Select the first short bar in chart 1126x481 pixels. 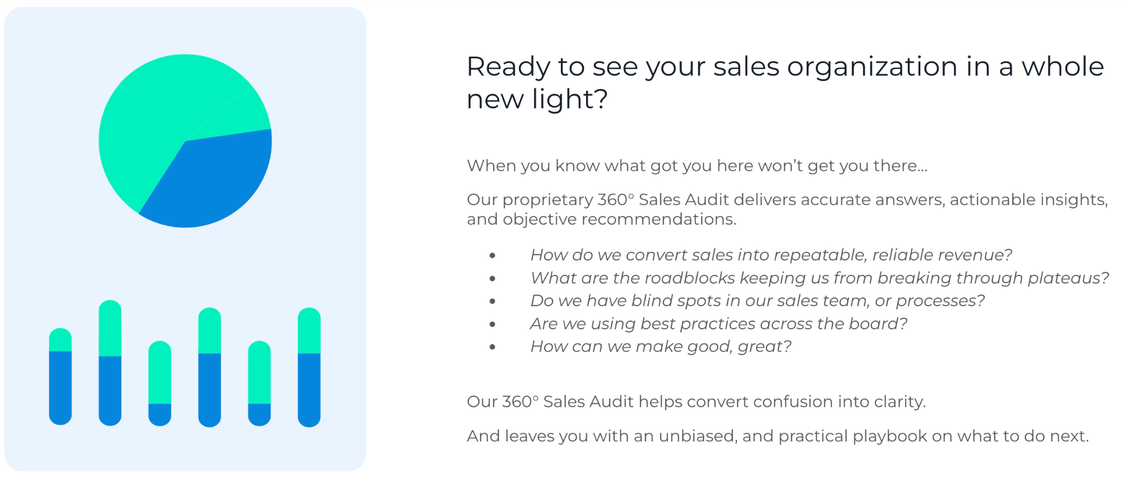pyautogui.click(x=60, y=377)
